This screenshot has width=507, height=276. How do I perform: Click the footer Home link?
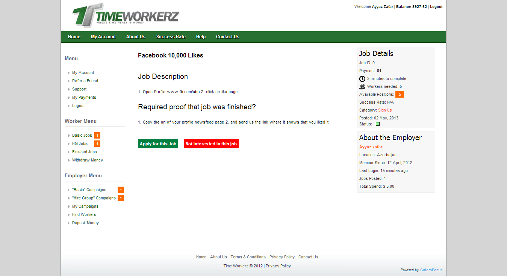pyautogui.click(x=201, y=257)
